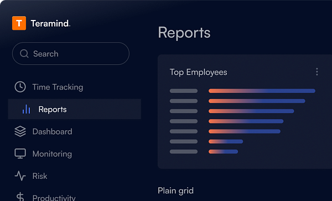Click the Risk pulse line icon

20,176
